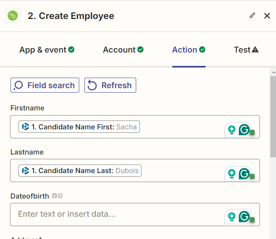The height and width of the screenshot is (239, 276).
Task: Click the Dateofbirth label
Action: coord(30,196)
